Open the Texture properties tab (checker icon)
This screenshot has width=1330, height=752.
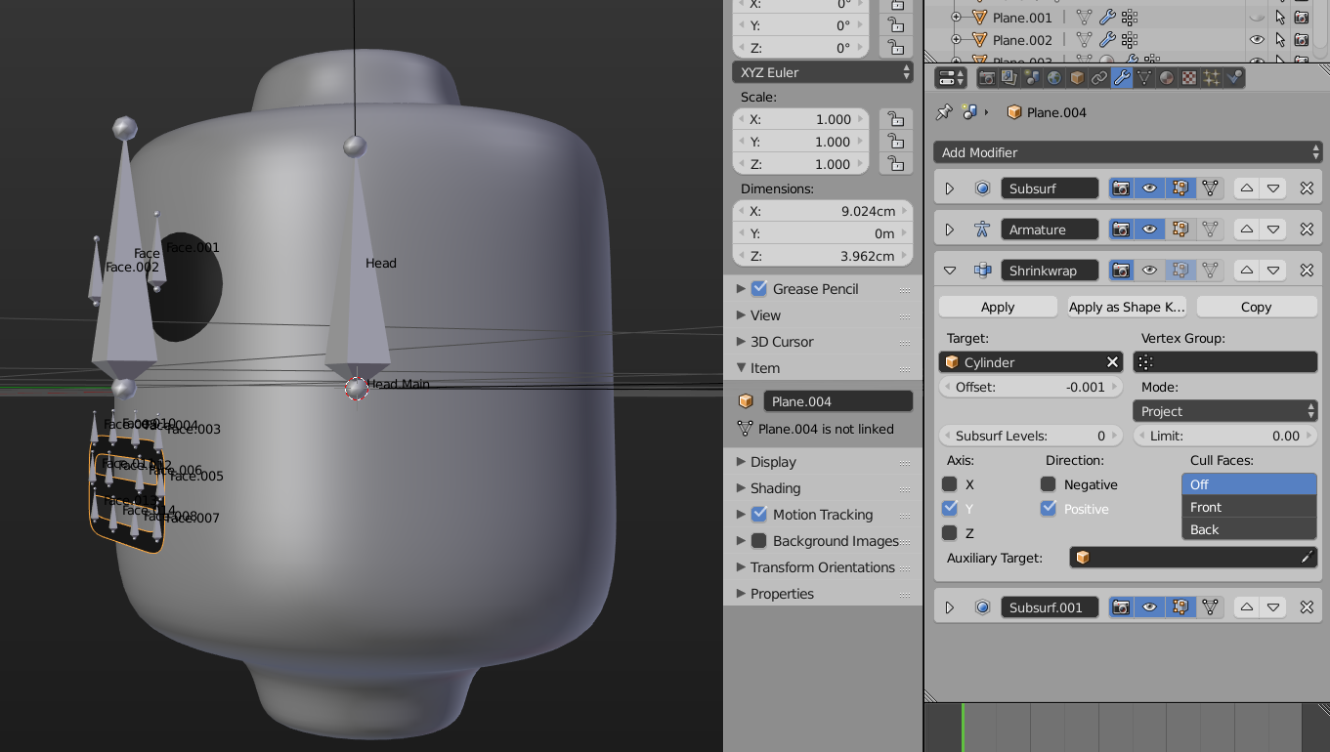[x=1189, y=78]
